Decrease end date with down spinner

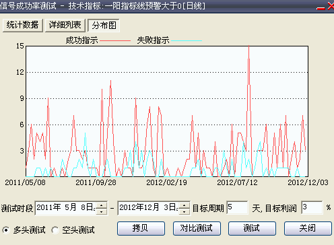tap(185, 211)
